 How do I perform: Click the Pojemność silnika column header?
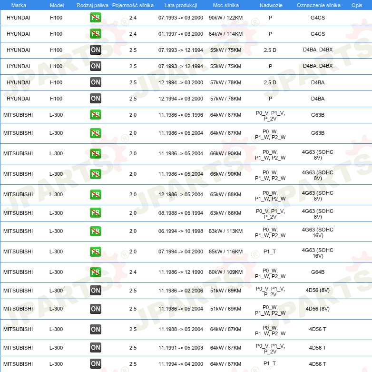(x=133, y=5)
